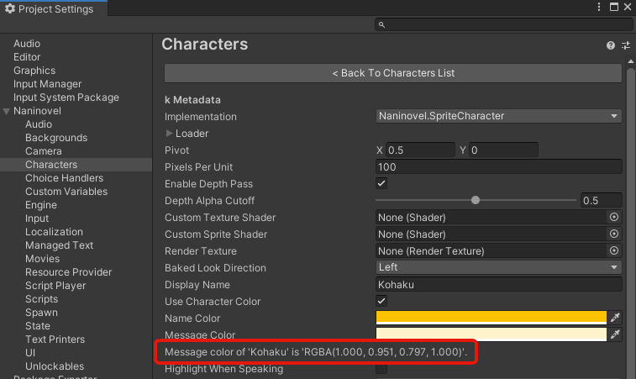Click Back To Characters List button
The height and width of the screenshot is (379, 636).
tap(393, 73)
